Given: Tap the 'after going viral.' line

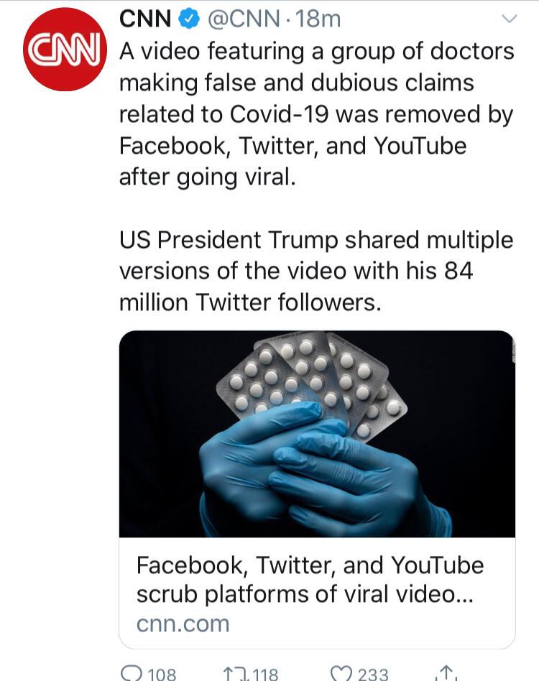Looking at the screenshot, I should tap(207, 177).
